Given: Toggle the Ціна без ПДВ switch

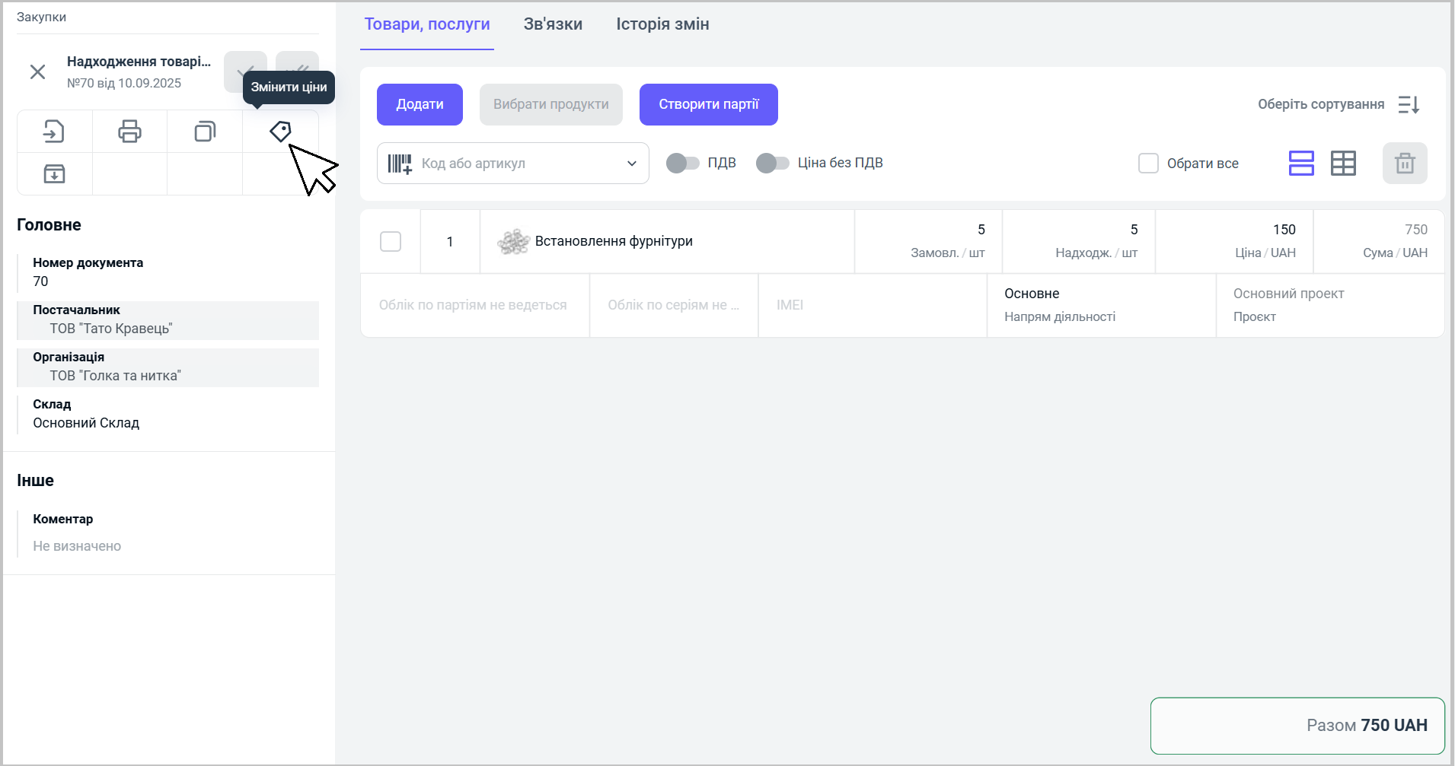Looking at the screenshot, I should click(x=772, y=164).
